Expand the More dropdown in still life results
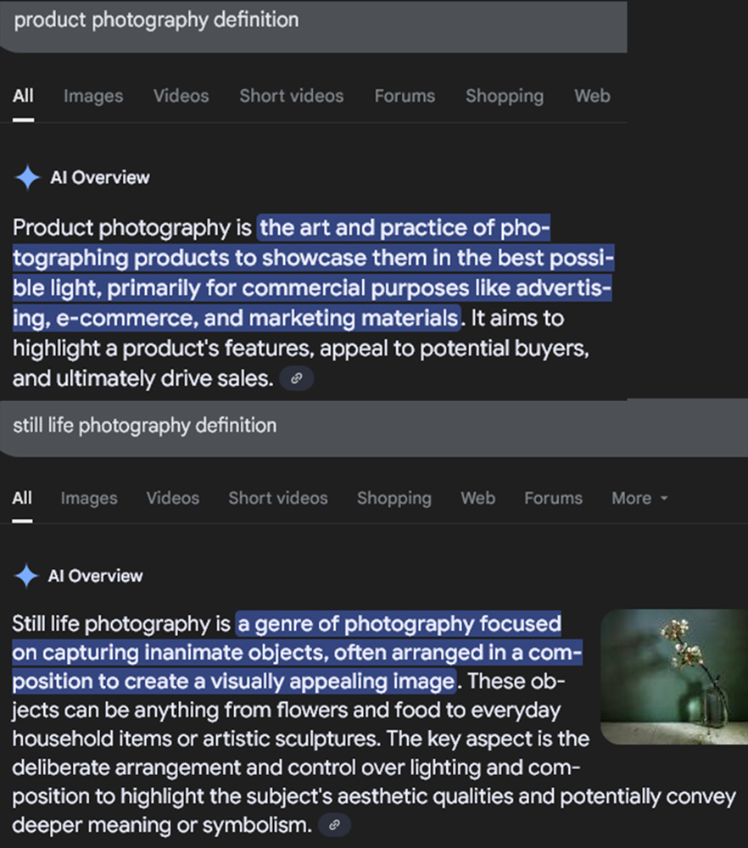This screenshot has width=748, height=848. tap(639, 498)
